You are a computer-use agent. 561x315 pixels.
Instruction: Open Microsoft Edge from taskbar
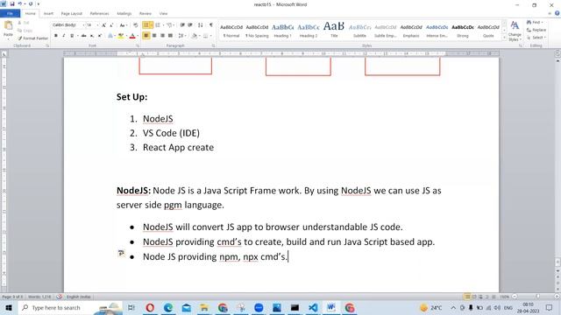(168, 307)
